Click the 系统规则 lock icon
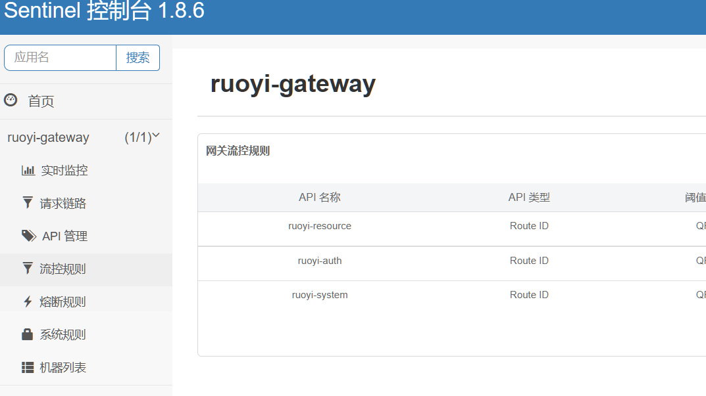This screenshot has height=396, width=706. [x=29, y=334]
